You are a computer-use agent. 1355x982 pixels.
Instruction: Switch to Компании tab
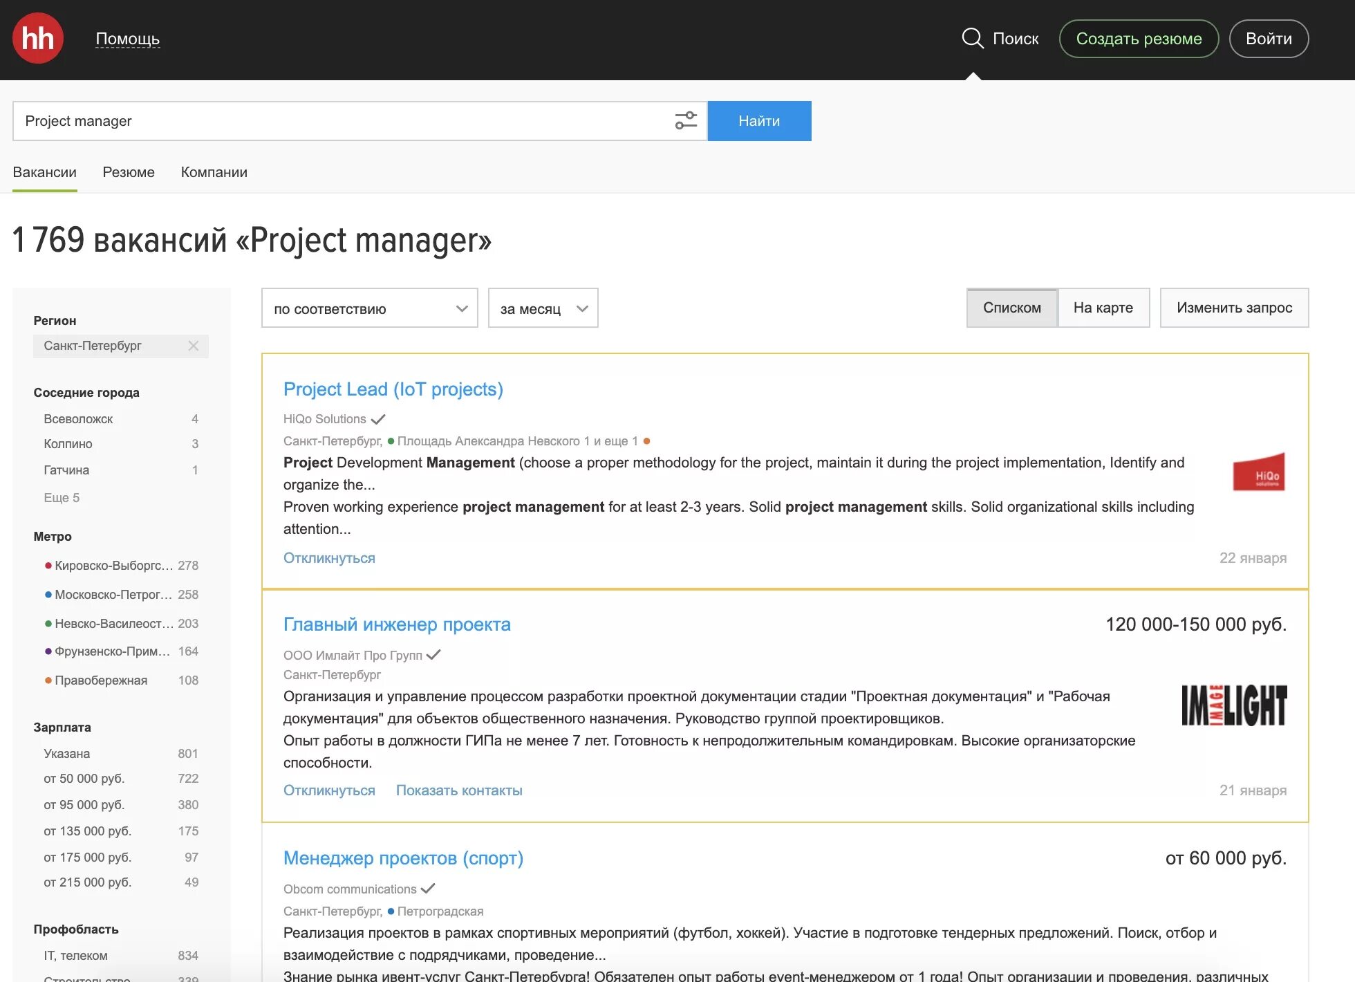(x=214, y=172)
